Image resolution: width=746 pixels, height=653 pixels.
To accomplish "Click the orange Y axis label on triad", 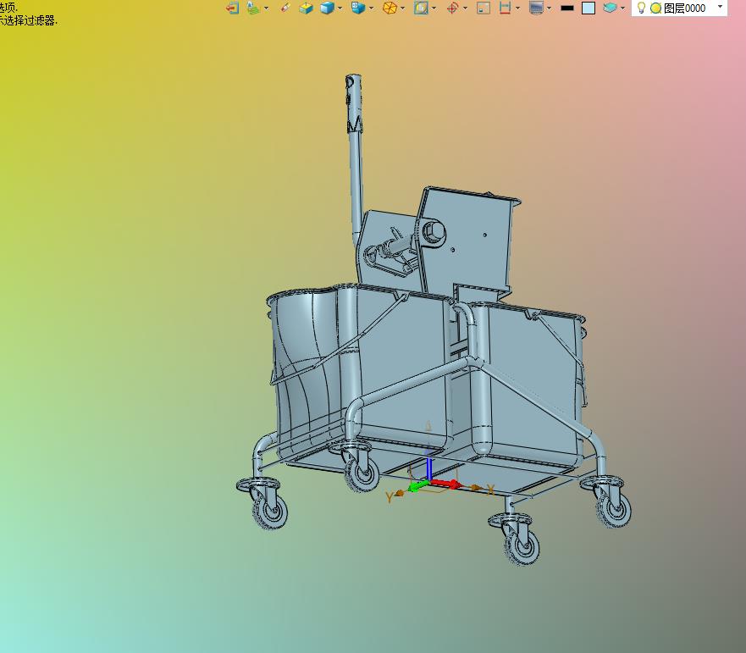I will (390, 497).
